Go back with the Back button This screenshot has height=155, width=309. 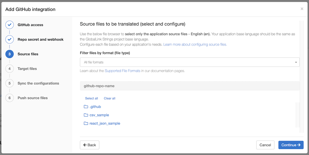90,145
